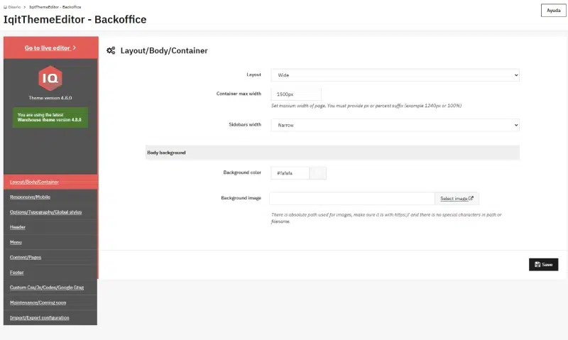The height and width of the screenshot is (340, 568).
Task: Switch to Responsive/Mobile settings
Action: point(30,197)
